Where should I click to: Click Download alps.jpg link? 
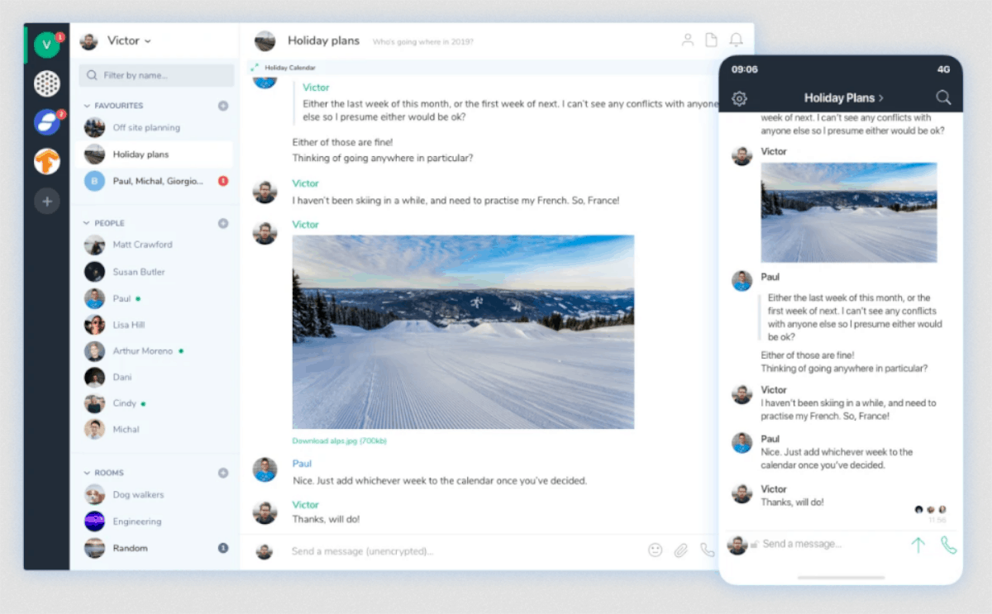[339, 441]
